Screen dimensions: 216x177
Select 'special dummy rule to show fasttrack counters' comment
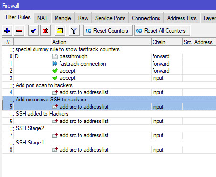(68, 49)
